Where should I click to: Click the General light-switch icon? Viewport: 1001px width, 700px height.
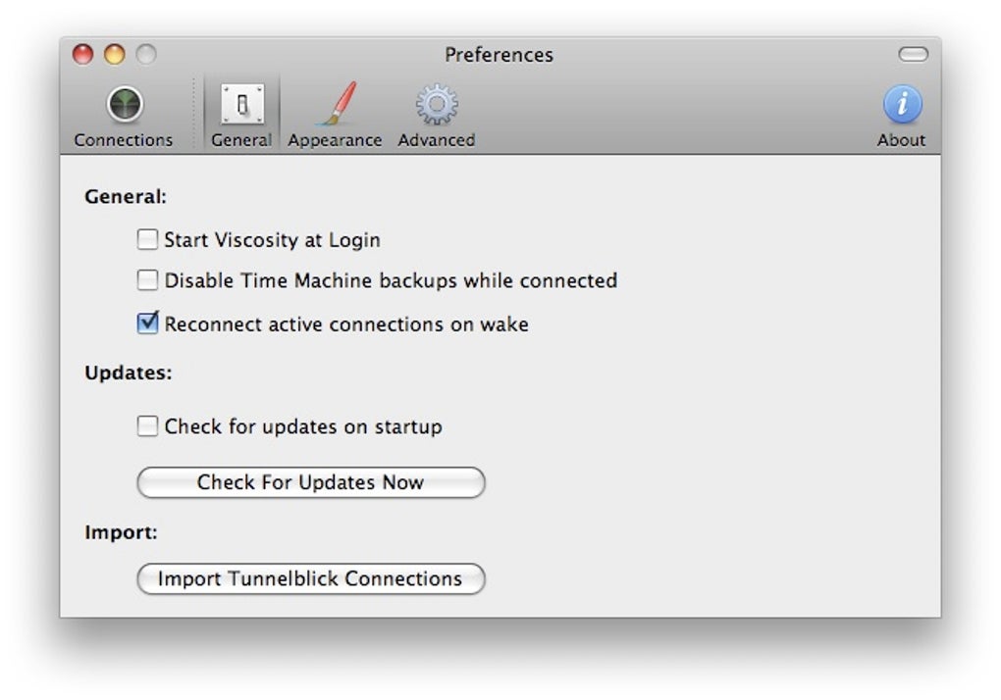[241, 104]
